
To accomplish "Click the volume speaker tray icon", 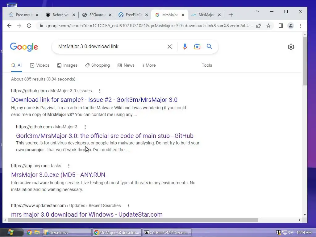I will pyautogui.click(x=290, y=233).
